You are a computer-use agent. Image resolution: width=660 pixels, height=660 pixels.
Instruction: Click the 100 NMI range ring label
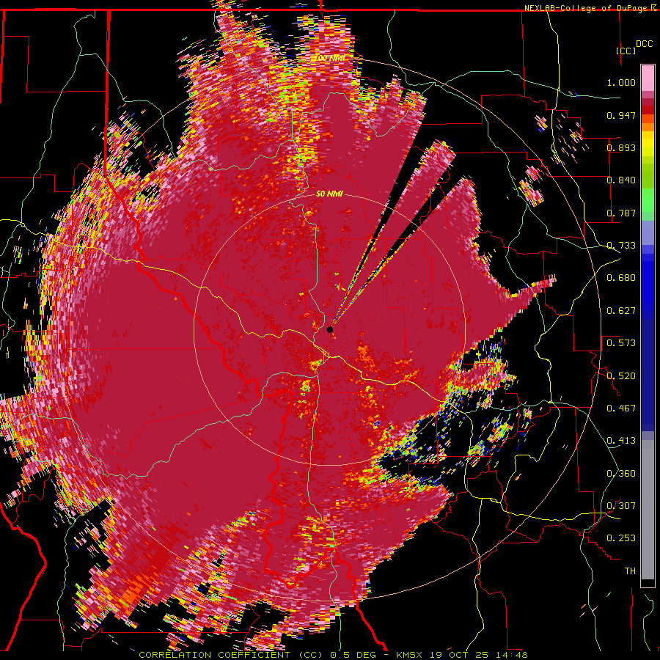[x=329, y=58]
